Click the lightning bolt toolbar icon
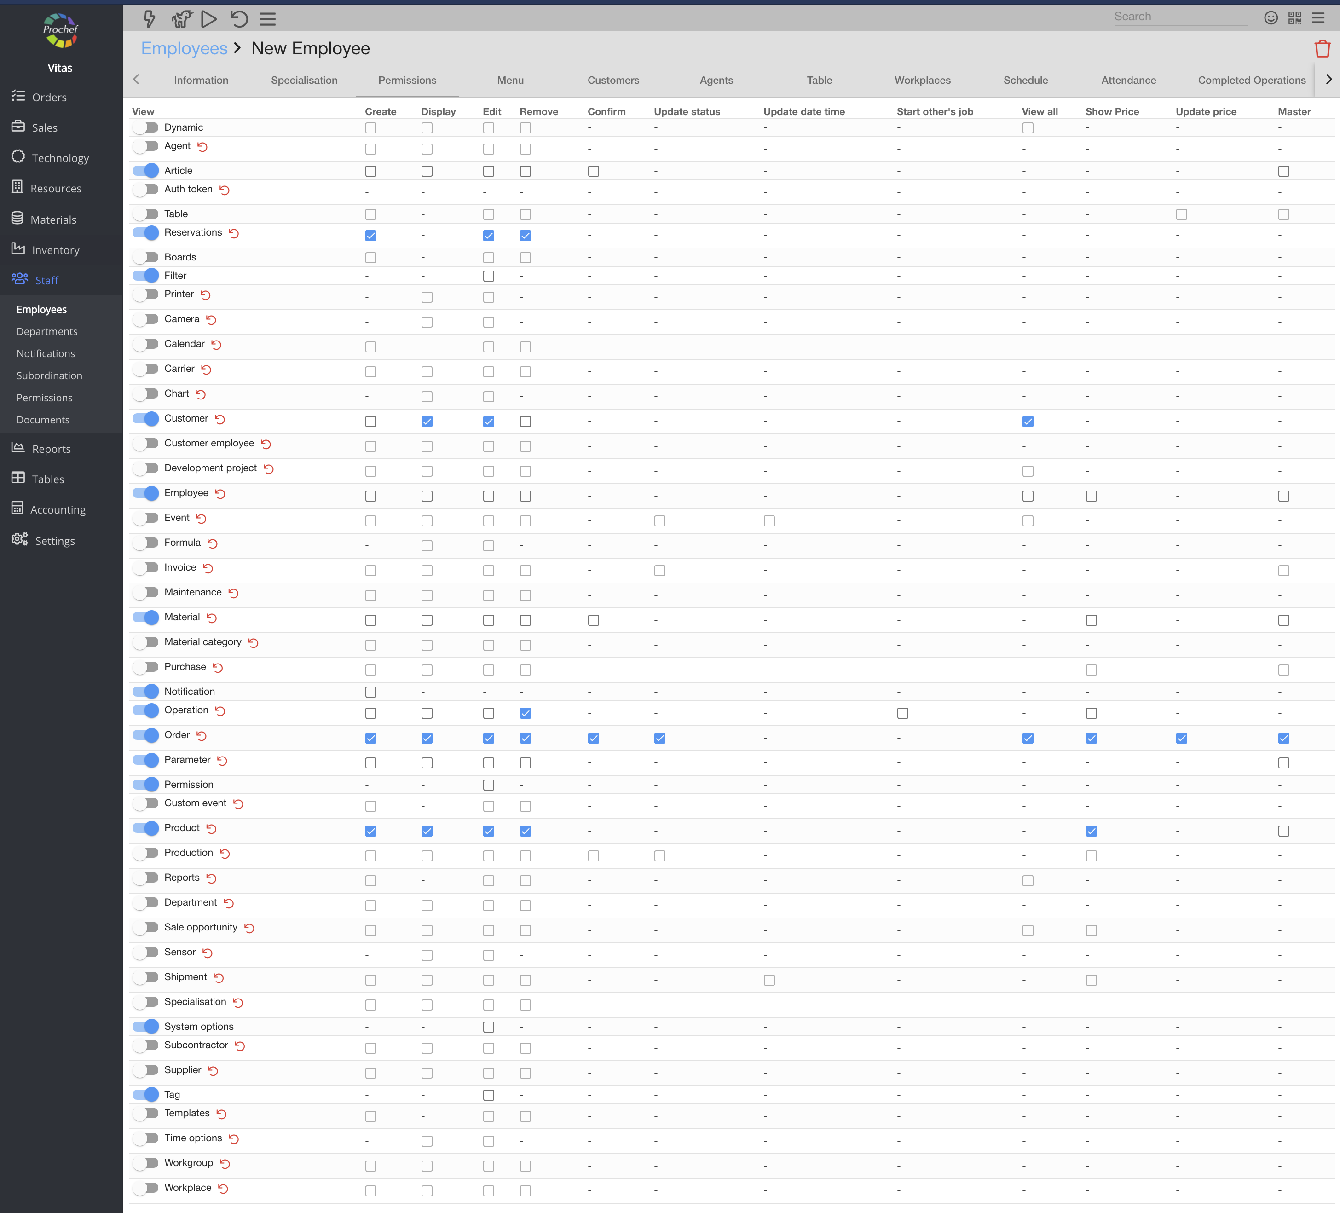 point(150,18)
